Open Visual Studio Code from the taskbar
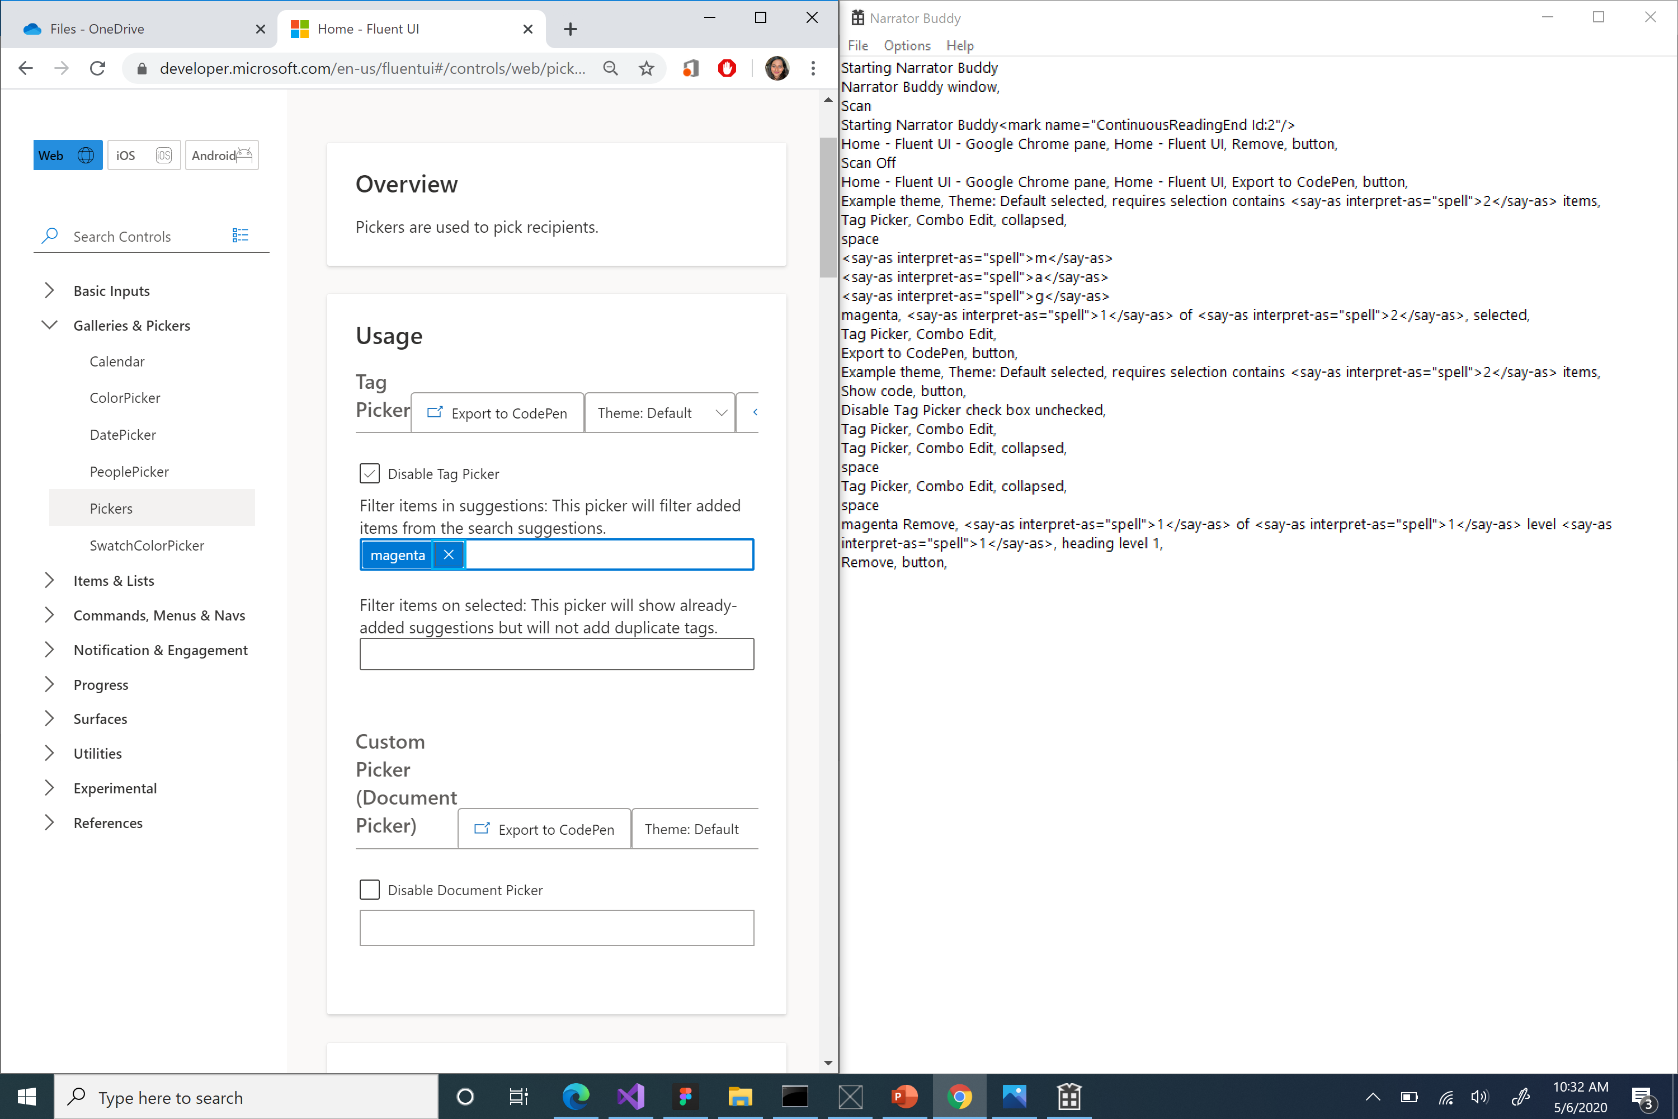This screenshot has width=1678, height=1119. click(631, 1097)
